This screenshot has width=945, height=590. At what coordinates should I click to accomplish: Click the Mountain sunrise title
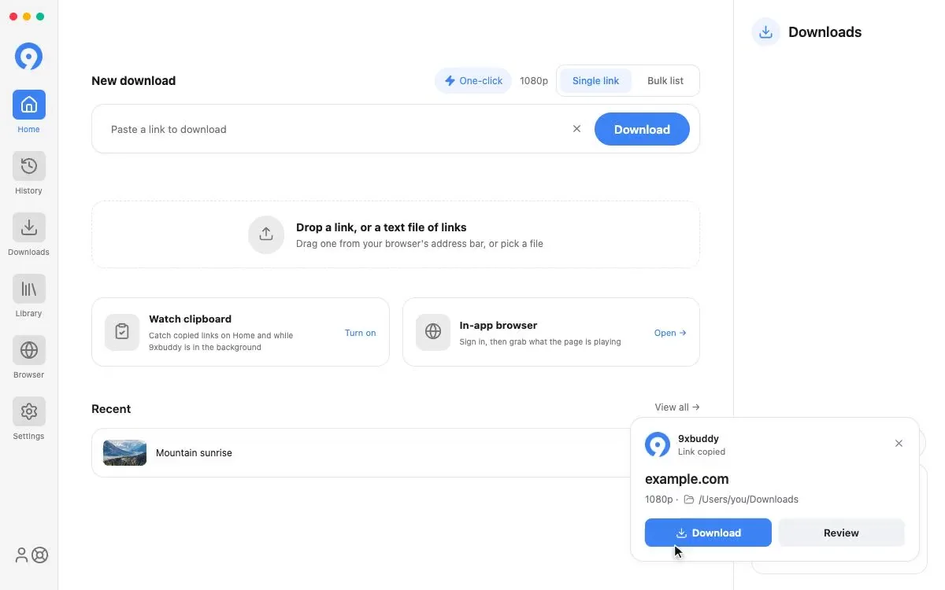coord(194,453)
